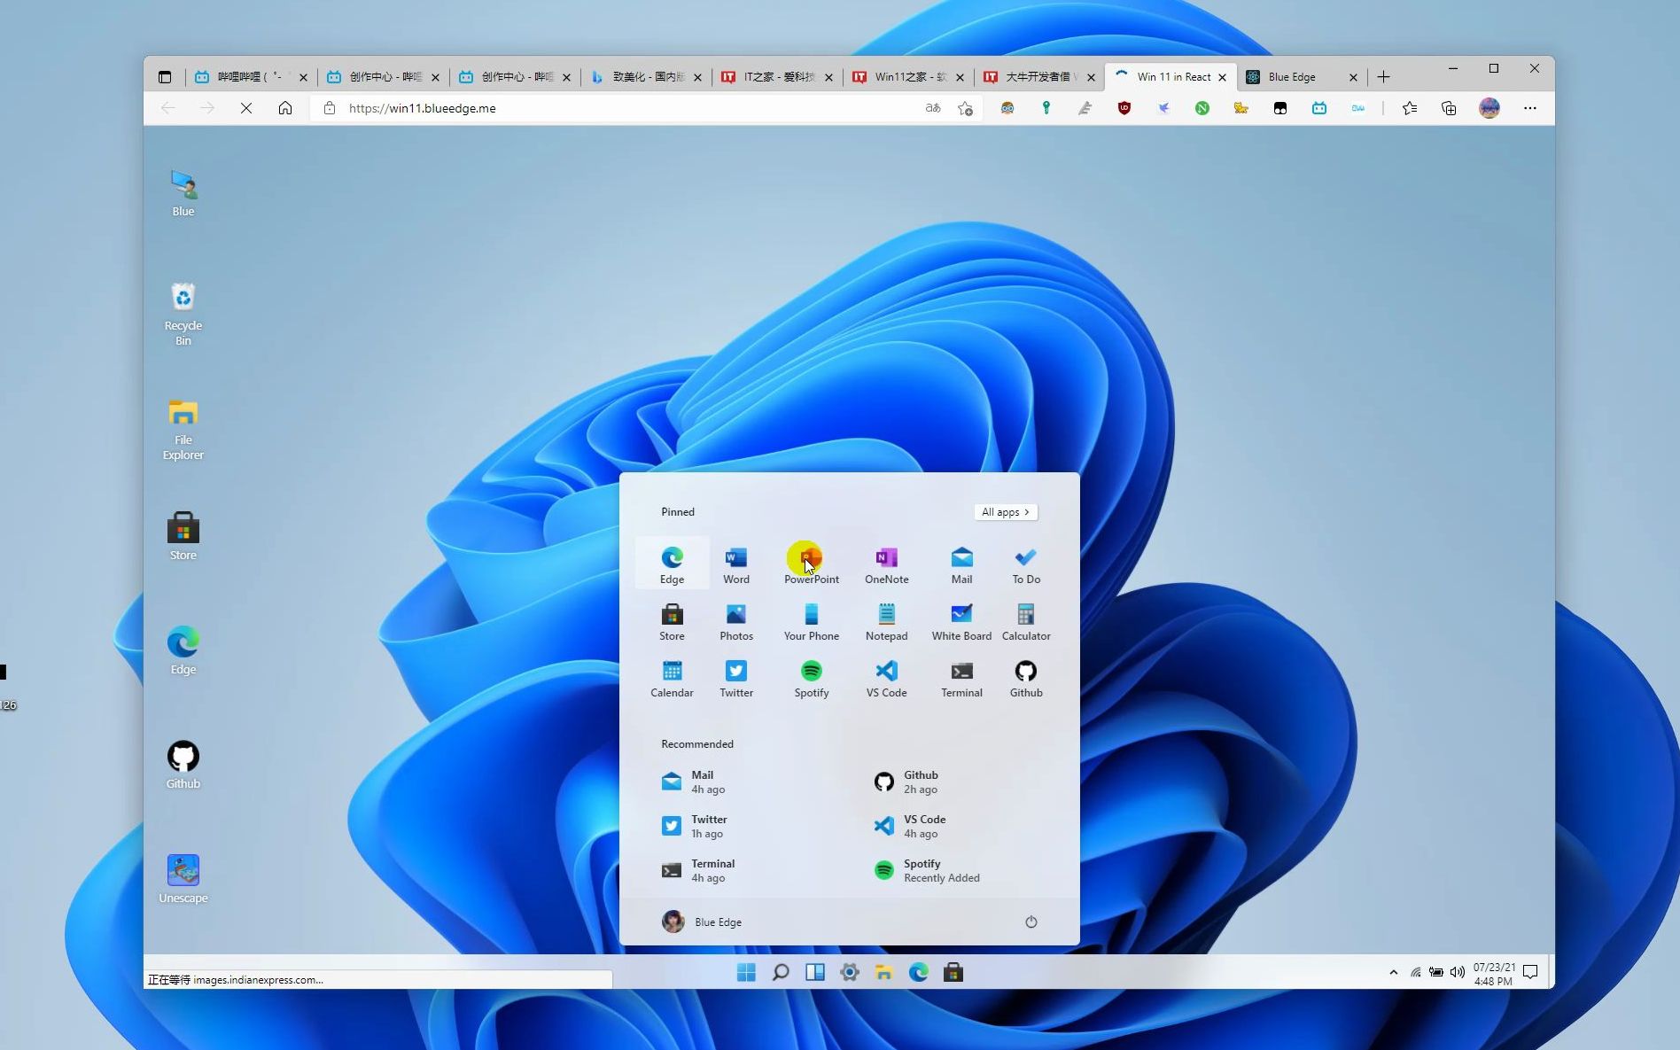
Task: Open the notification center icon
Action: pyautogui.click(x=1530, y=972)
